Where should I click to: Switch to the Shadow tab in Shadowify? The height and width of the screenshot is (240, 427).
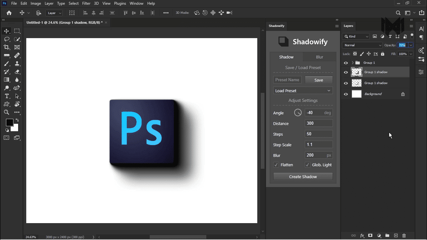coord(286,57)
